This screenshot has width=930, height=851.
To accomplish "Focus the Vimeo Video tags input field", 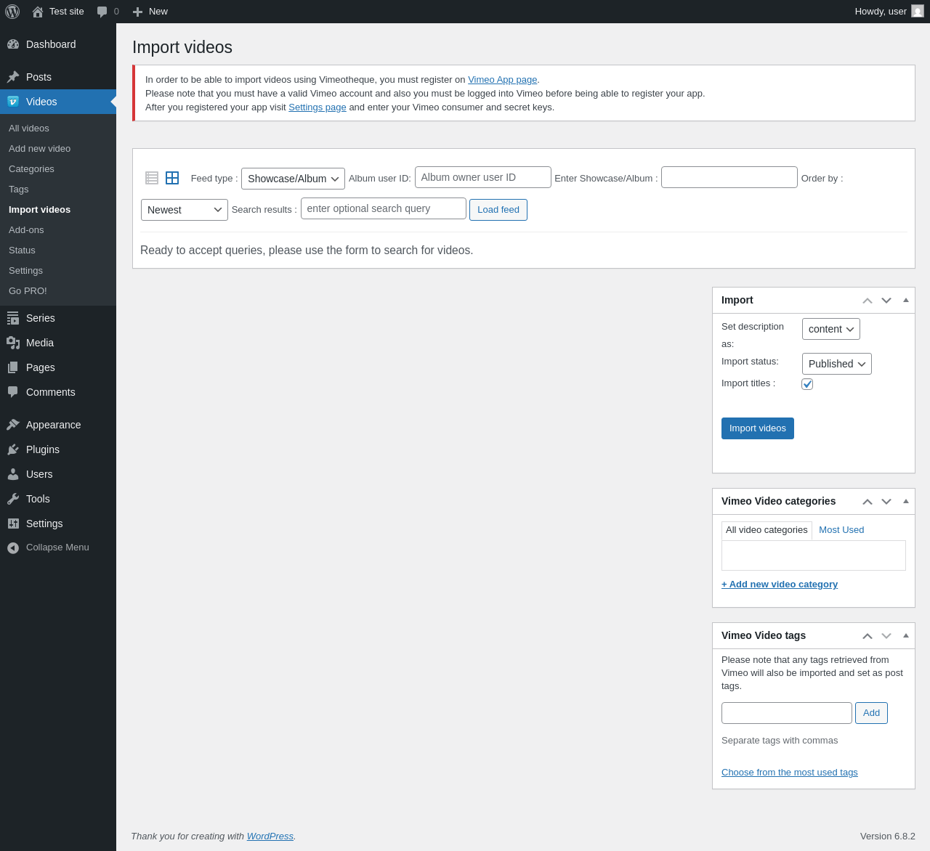I will [787, 713].
